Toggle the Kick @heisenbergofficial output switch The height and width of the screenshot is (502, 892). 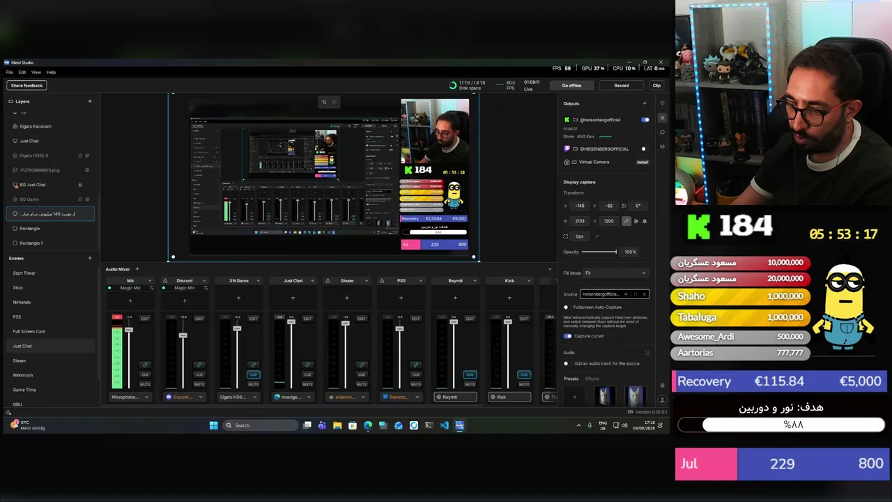pyautogui.click(x=645, y=120)
